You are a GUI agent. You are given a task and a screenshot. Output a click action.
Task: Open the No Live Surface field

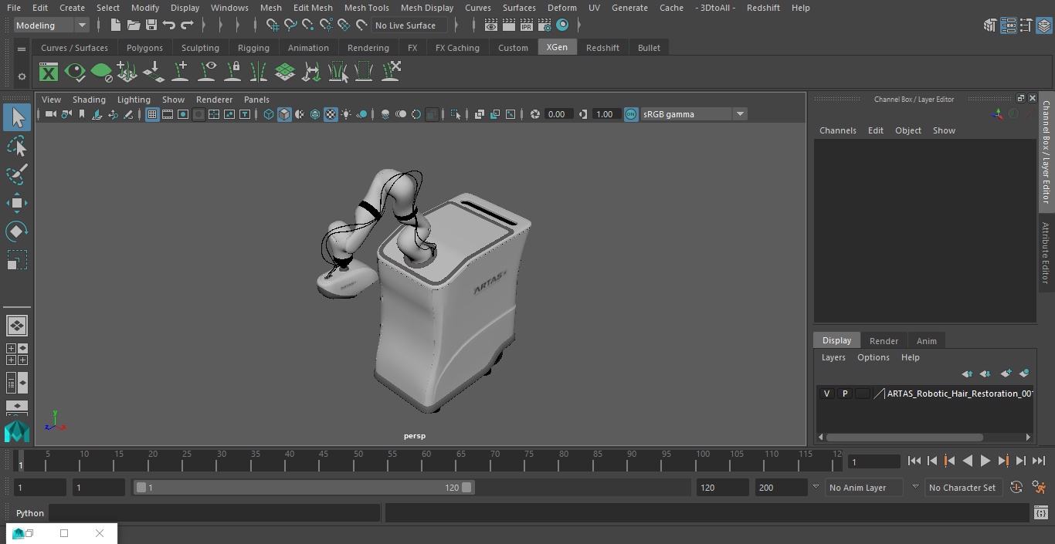click(409, 25)
